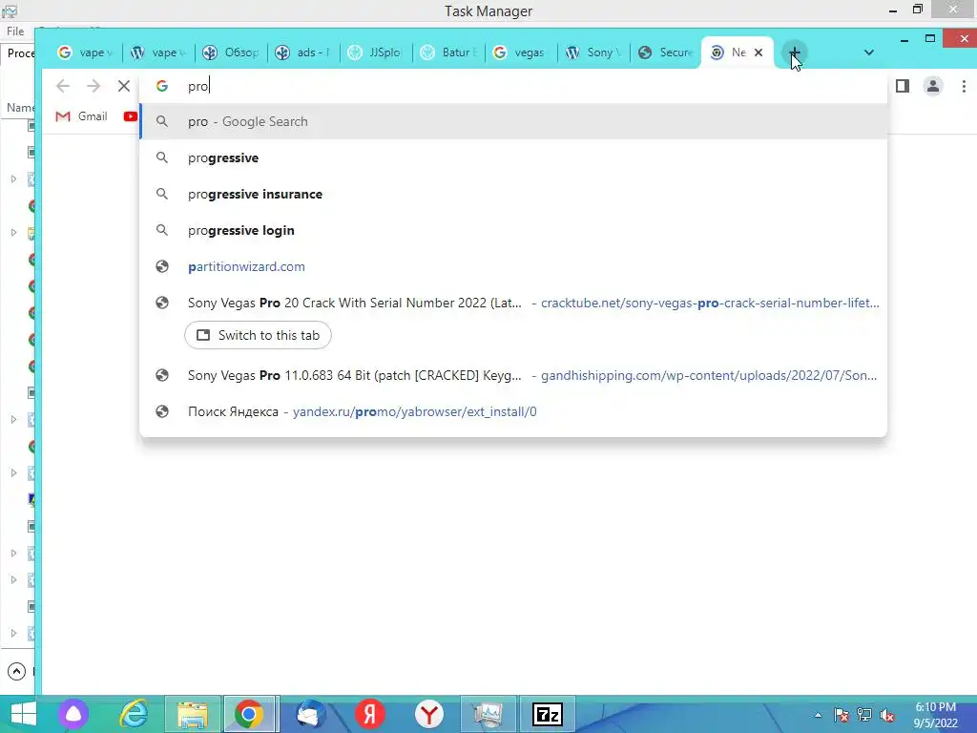
Task: Open the File menu in Task Manager
Action: [x=15, y=31]
